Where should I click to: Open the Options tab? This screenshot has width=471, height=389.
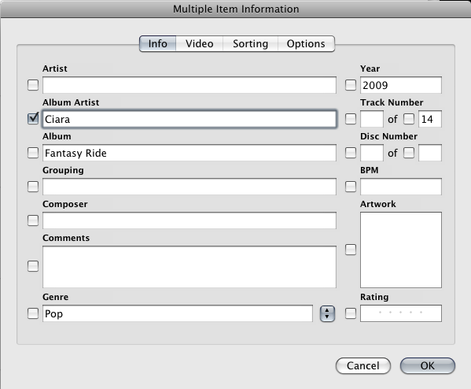(306, 43)
